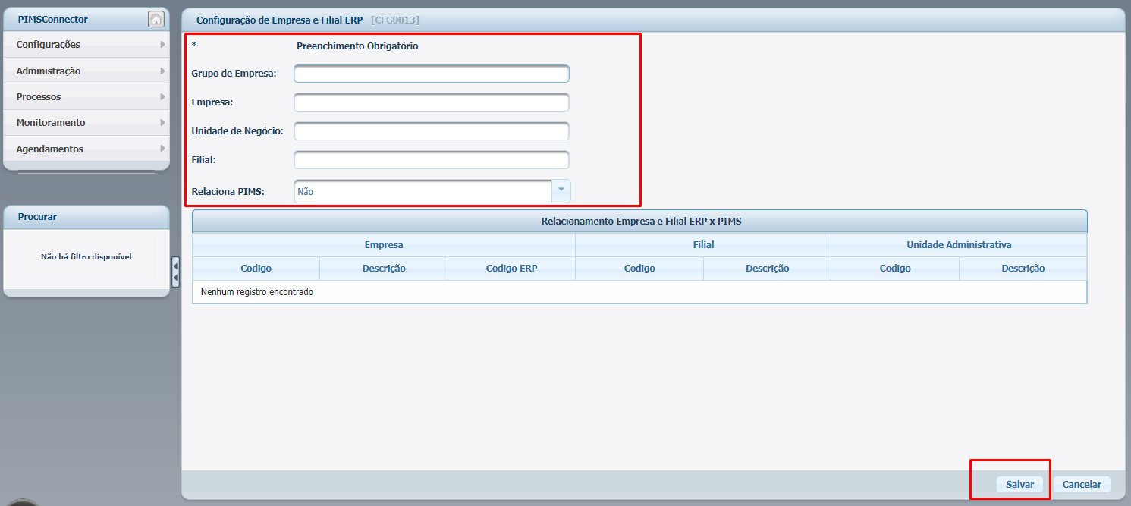The width and height of the screenshot is (1131, 506).
Task: Focus the Unidade de Negócio field
Action: tap(432, 131)
